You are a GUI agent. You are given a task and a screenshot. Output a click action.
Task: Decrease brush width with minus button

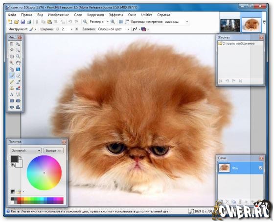(x=58, y=29)
